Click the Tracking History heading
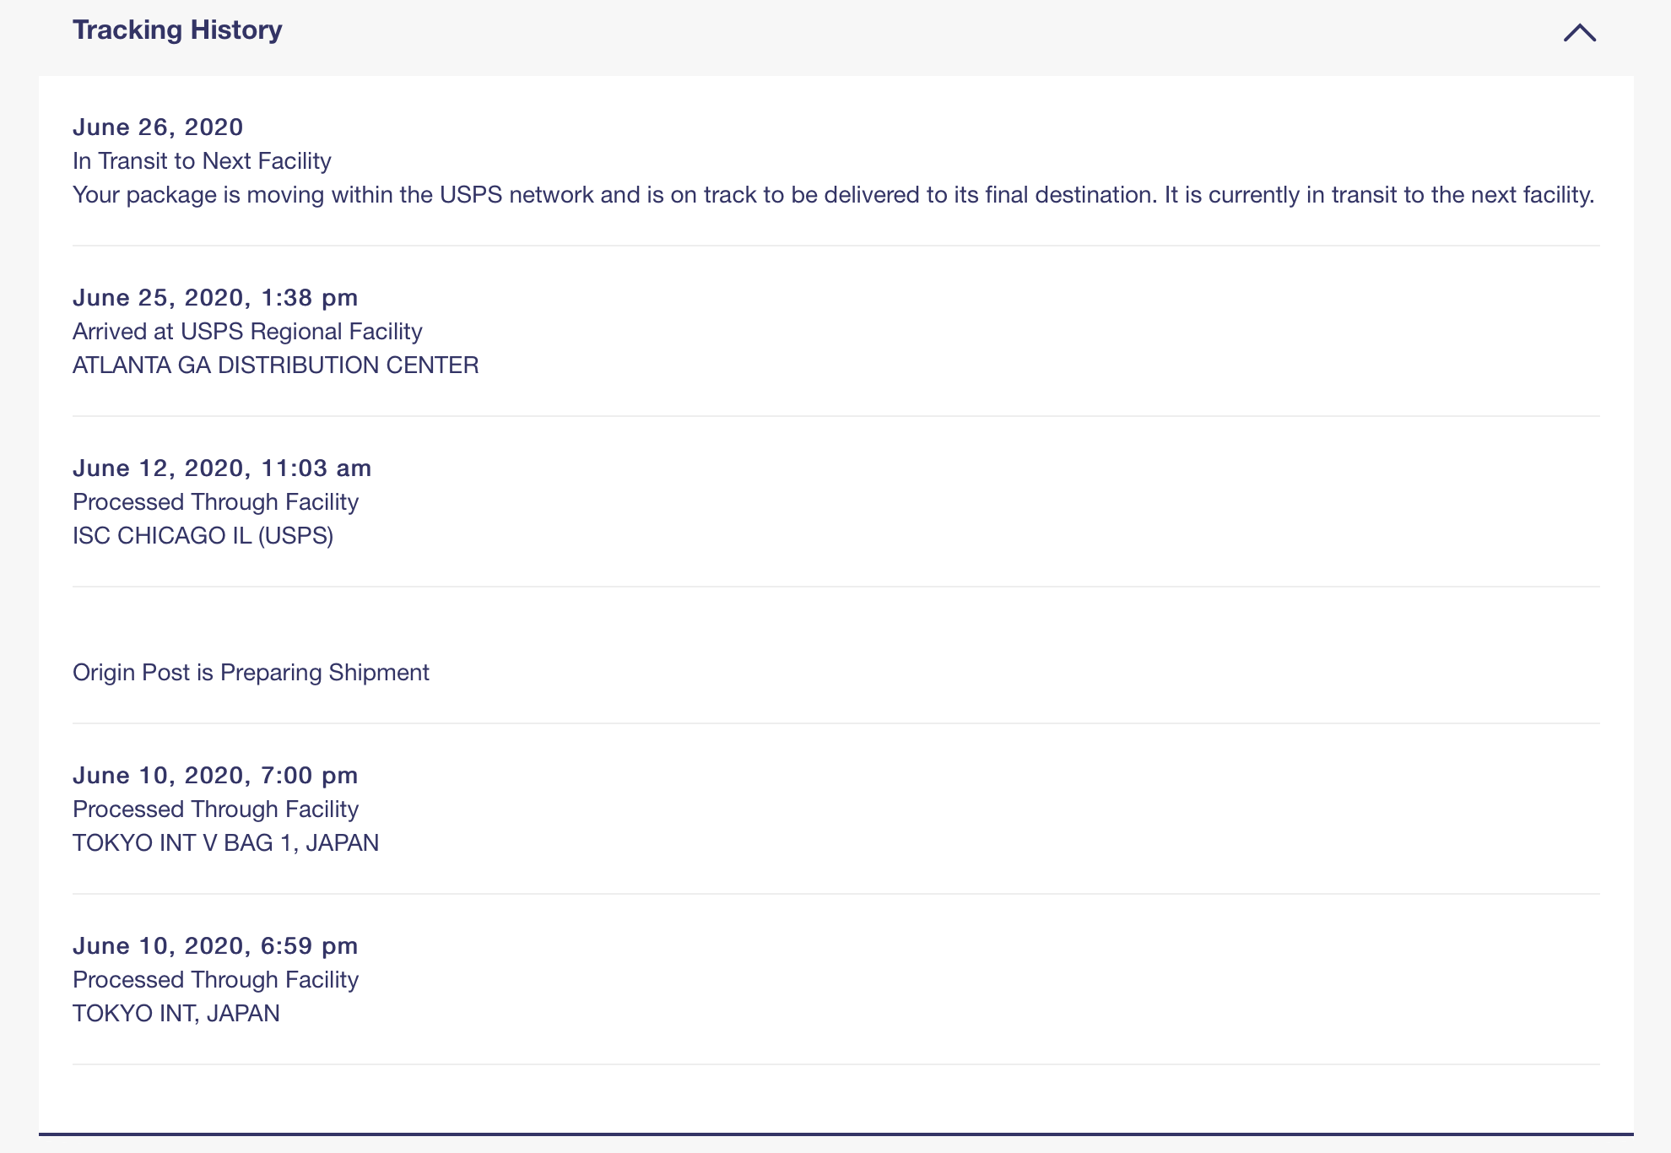1671x1153 pixels. coord(177,30)
